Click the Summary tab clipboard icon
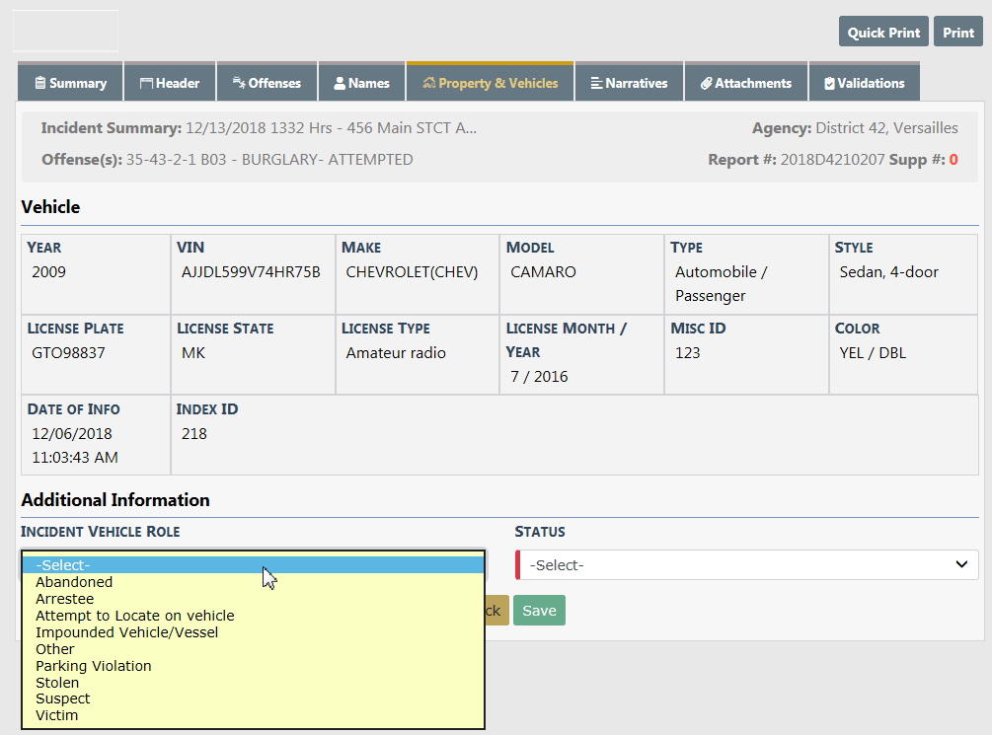992x735 pixels. [x=40, y=84]
